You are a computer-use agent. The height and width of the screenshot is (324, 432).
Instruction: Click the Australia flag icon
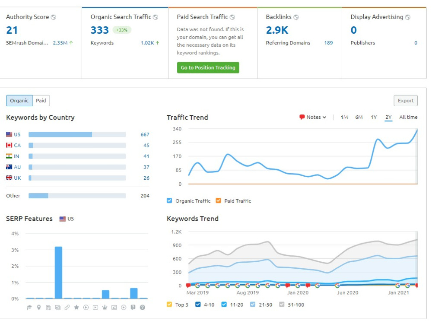click(x=9, y=167)
